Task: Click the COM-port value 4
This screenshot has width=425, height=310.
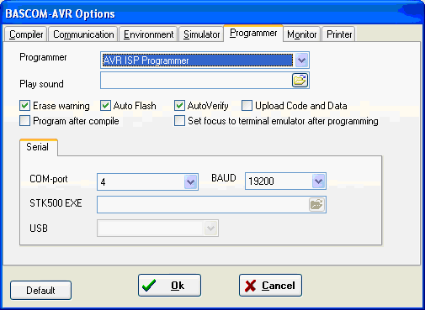Action: (x=104, y=182)
